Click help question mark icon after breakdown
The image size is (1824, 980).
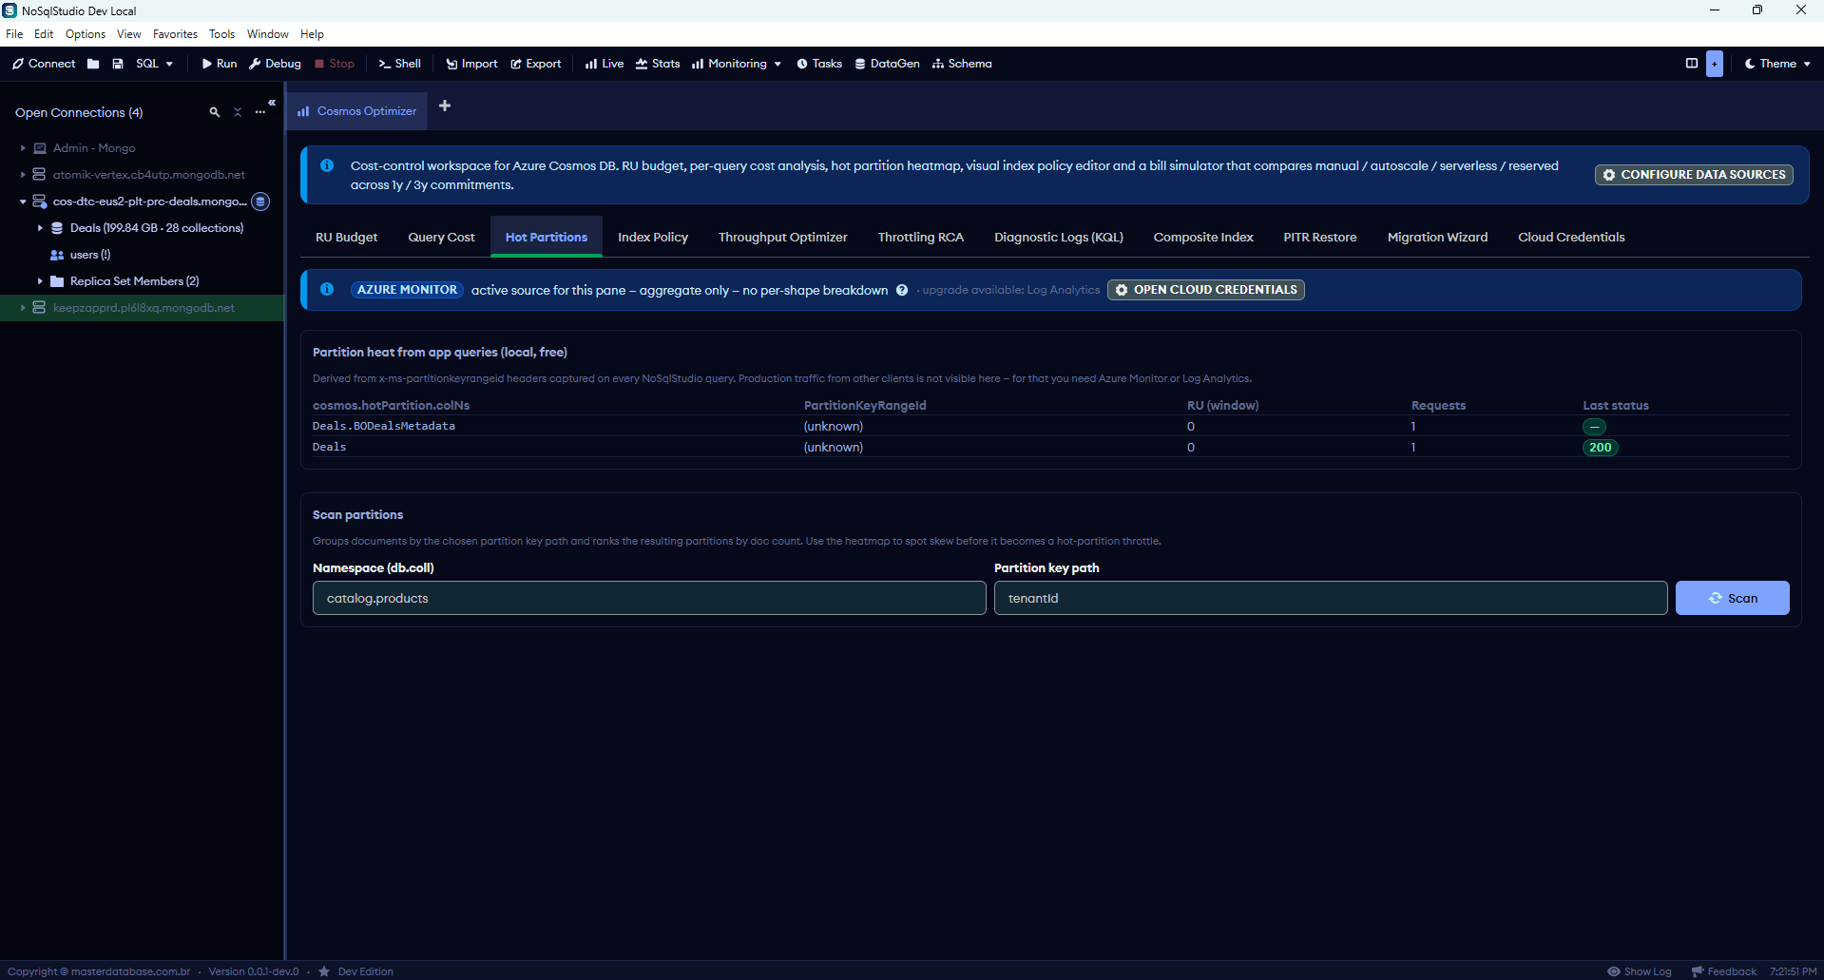click(x=902, y=290)
